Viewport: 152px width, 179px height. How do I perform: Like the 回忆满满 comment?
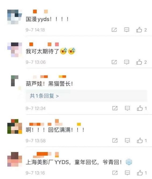pos(140,141)
